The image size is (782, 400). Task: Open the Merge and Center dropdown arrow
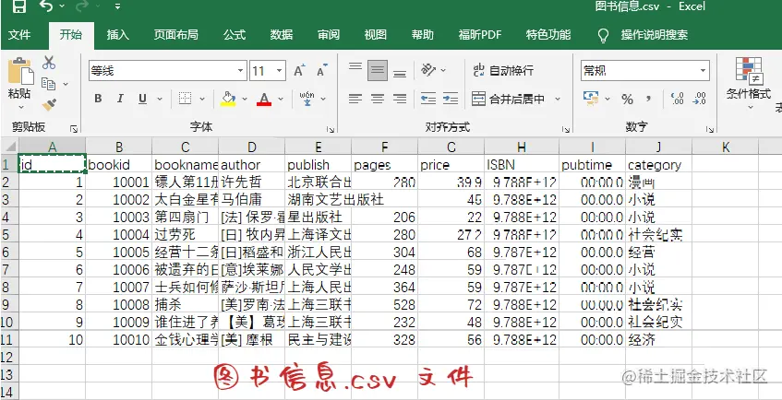558,100
